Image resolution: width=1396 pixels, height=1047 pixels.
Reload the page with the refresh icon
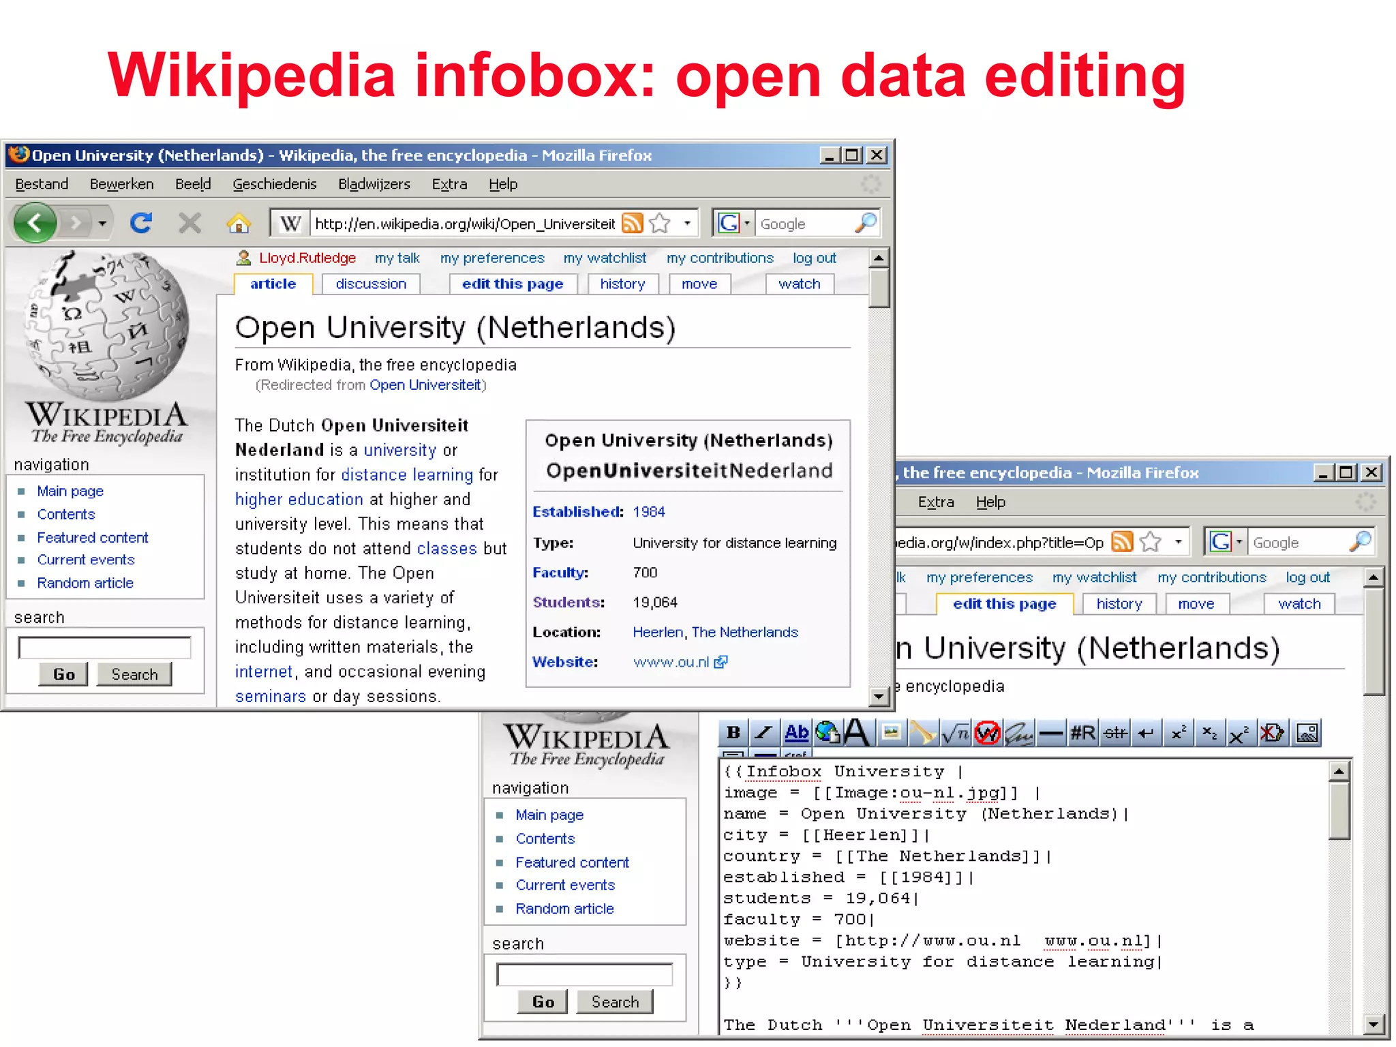[x=141, y=223]
